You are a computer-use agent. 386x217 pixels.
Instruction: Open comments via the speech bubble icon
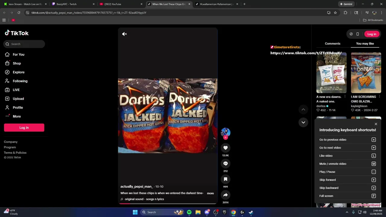(x=225, y=163)
